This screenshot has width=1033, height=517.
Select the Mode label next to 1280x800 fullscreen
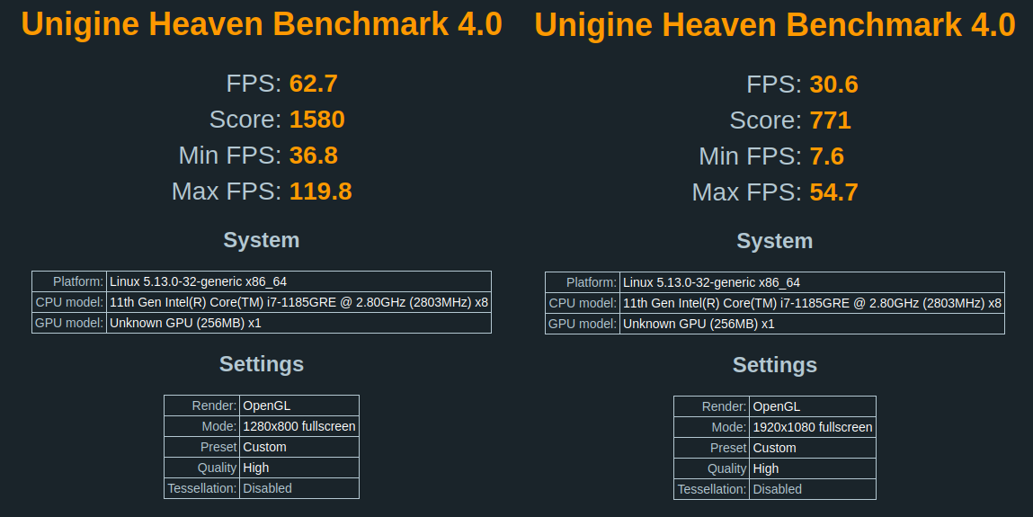click(219, 426)
